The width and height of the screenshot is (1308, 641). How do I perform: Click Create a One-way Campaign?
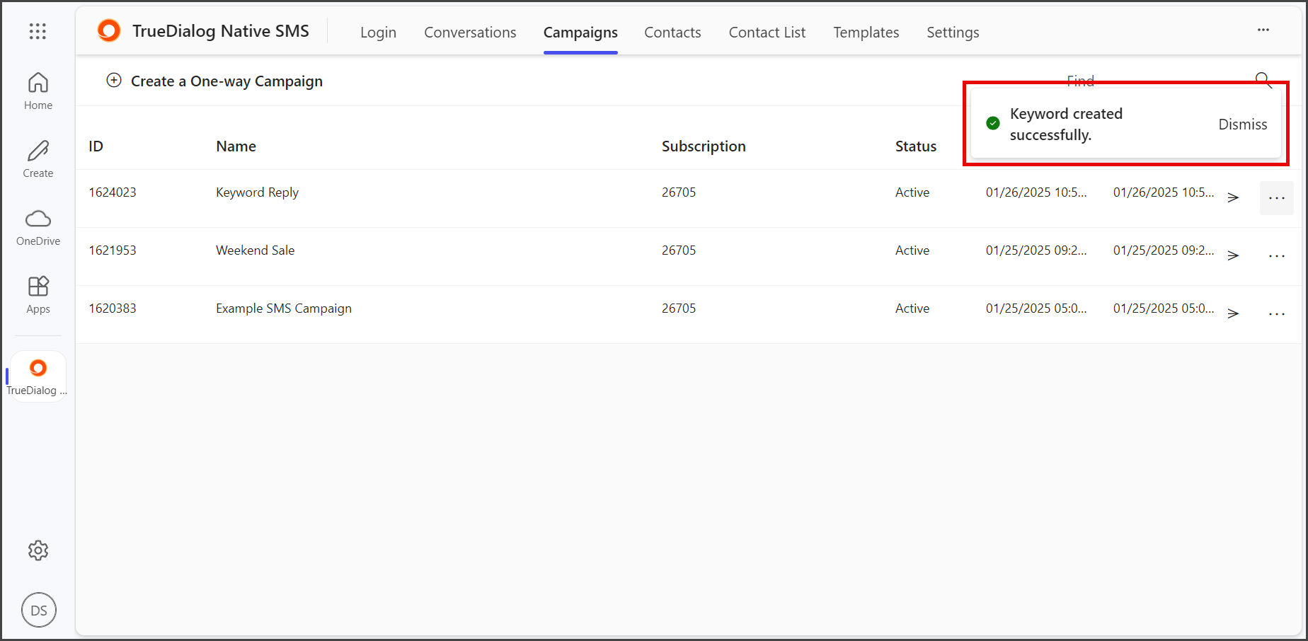[214, 81]
